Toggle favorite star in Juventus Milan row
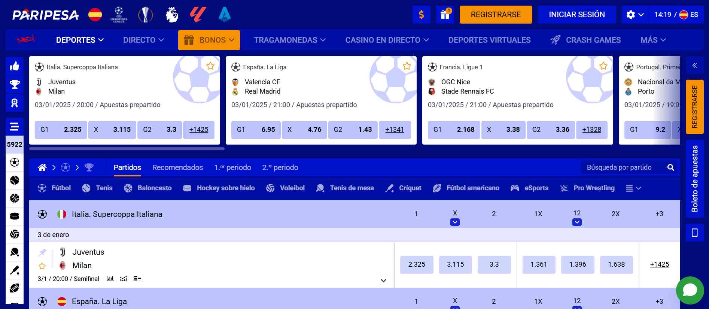This screenshot has height=309, width=709. (42, 266)
